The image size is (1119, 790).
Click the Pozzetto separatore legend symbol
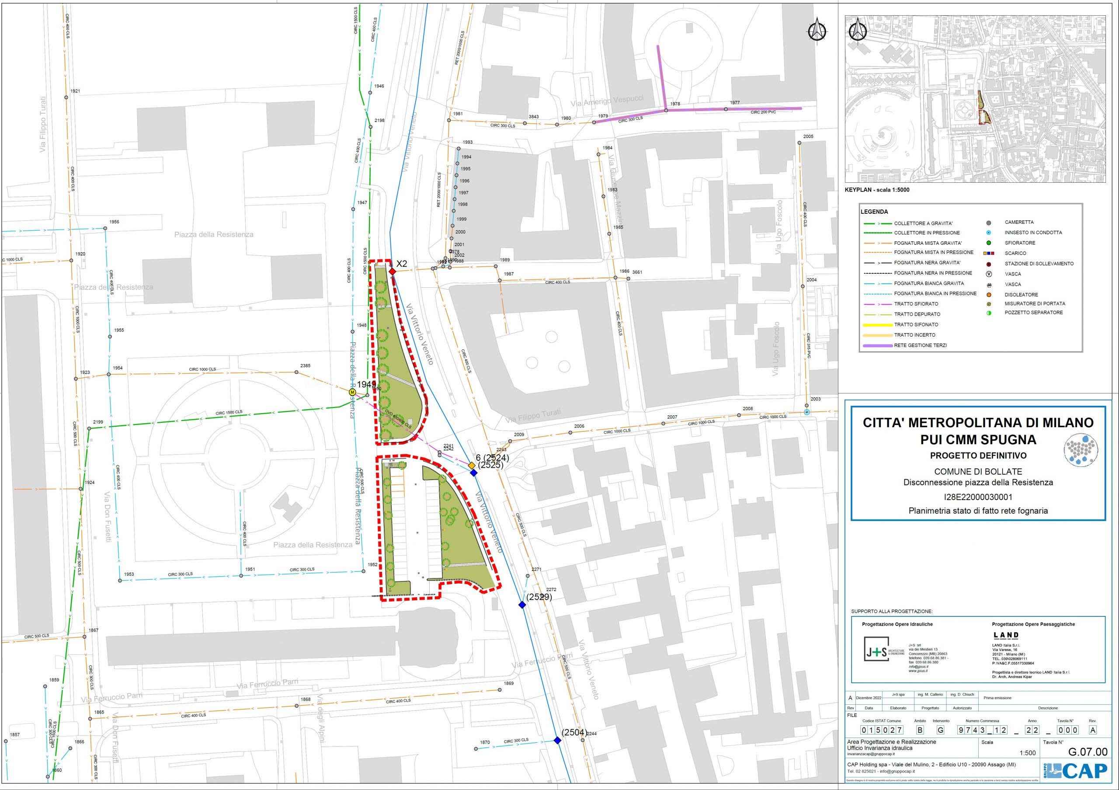989,313
